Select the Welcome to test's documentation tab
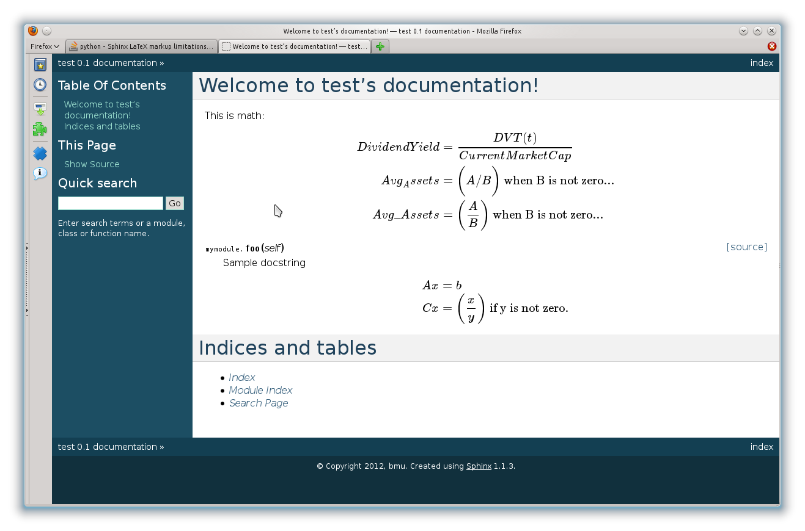Viewport: 805px width, 531px height. click(294, 46)
